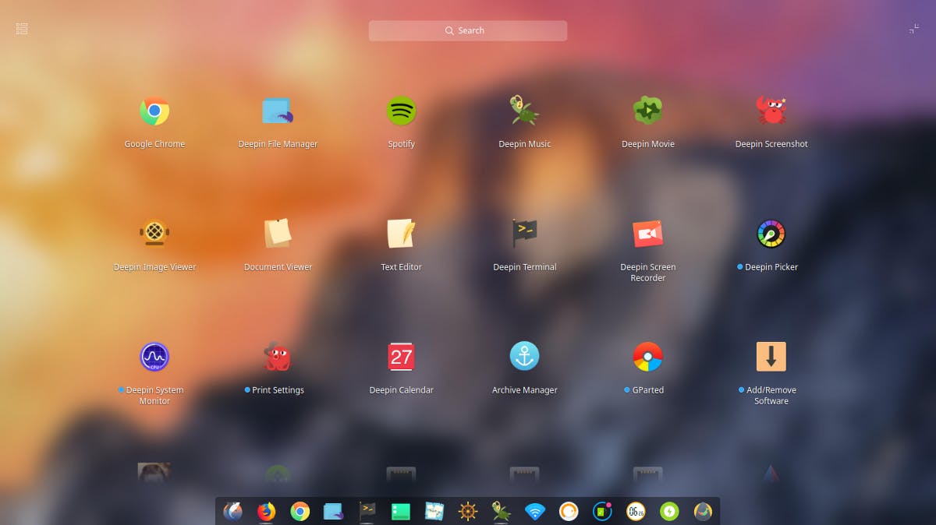
Task: Open Spotify
Action: pos(401,111)
